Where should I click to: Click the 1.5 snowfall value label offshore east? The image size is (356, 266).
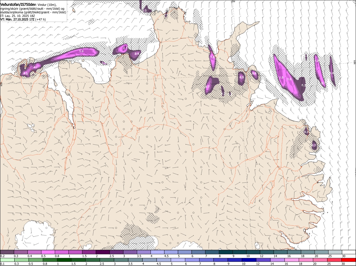tap(281, 78)
